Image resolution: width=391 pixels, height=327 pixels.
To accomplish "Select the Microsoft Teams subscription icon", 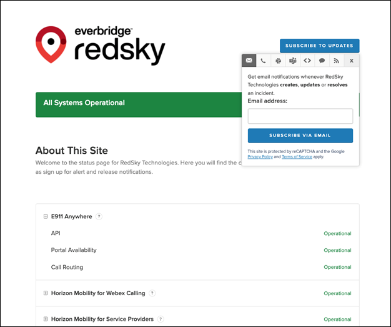I will coord(292,61).
